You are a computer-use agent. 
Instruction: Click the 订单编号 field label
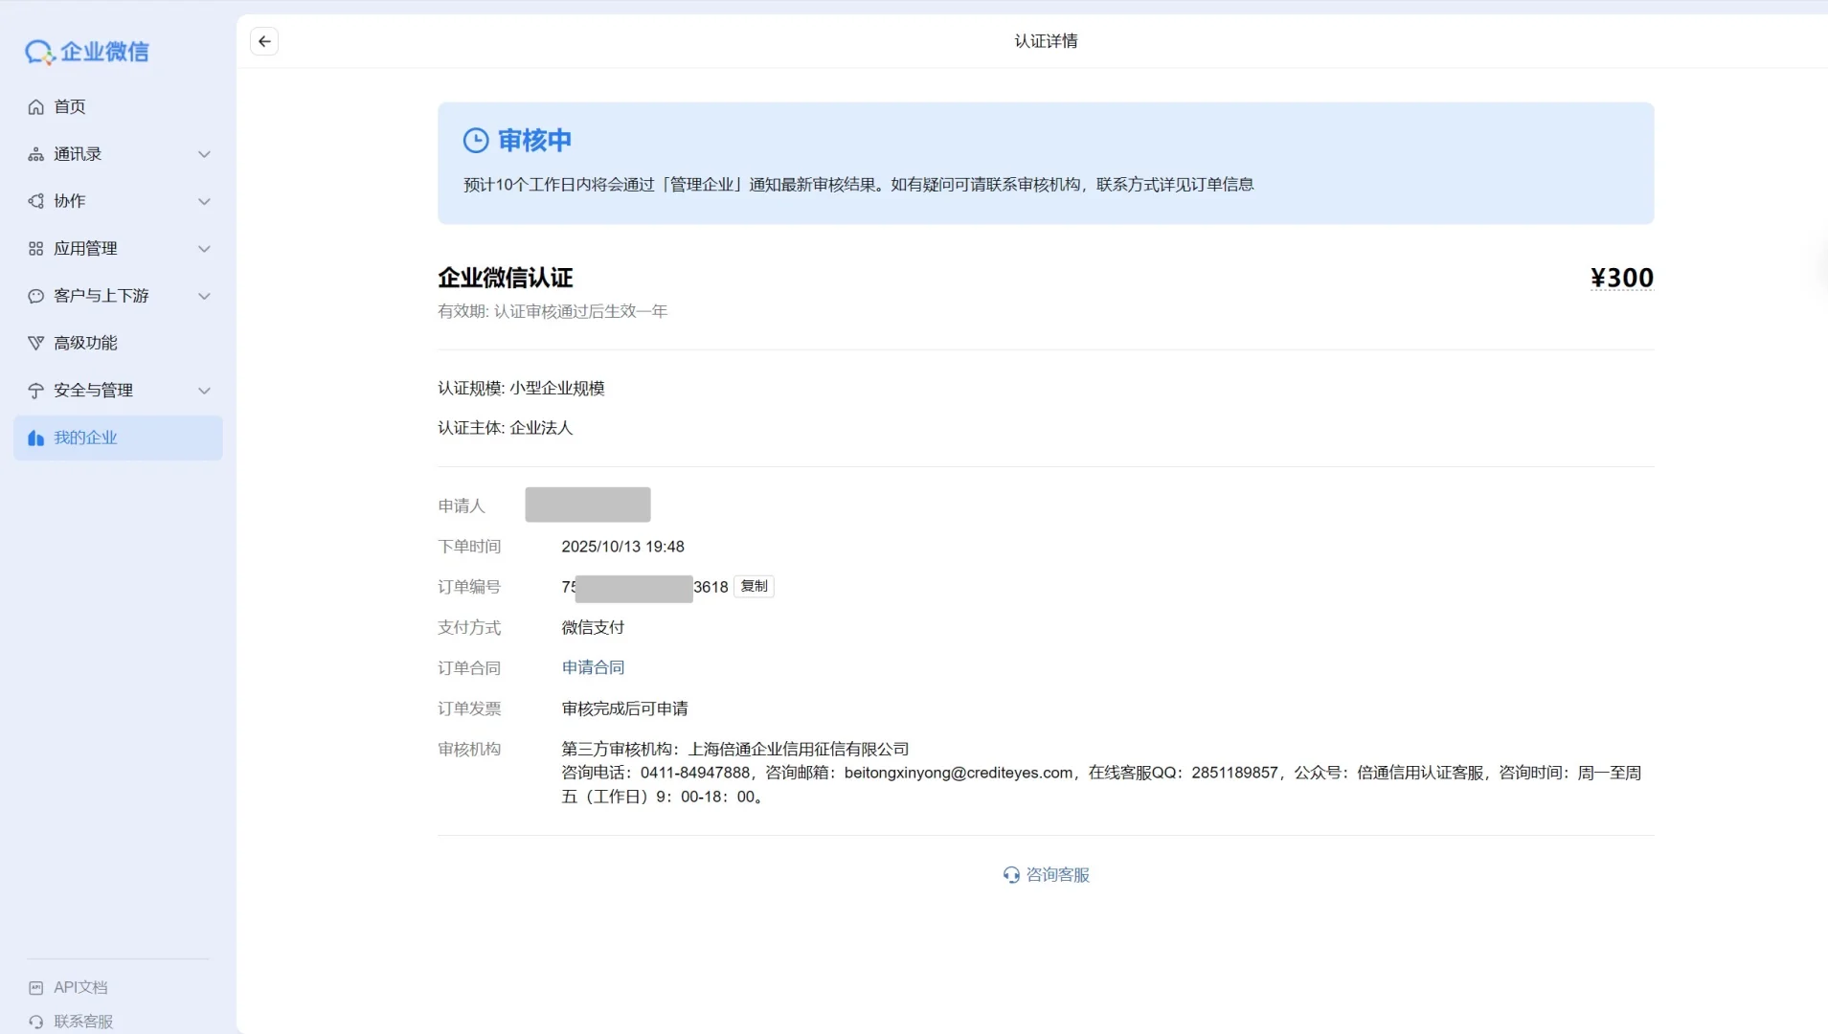click(469, 587)
